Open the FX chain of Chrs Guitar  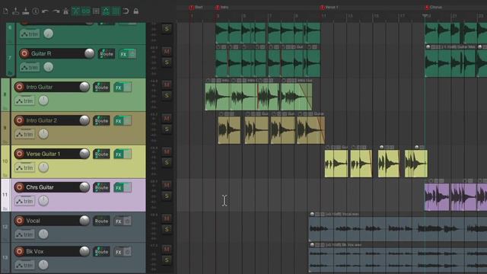pyautogui.click(x=119, y=188)
